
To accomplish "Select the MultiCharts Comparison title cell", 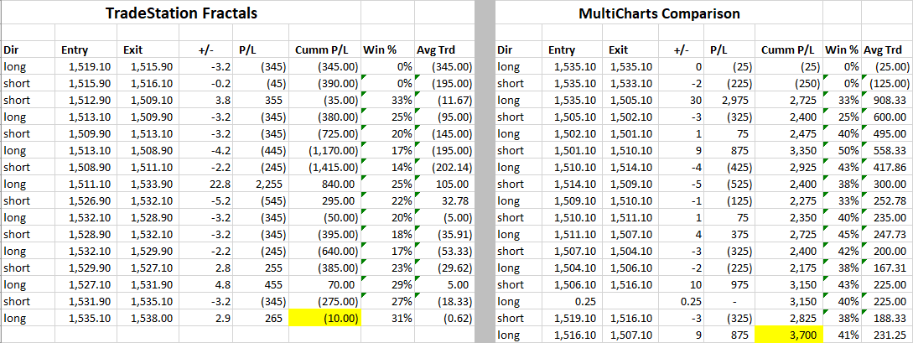I will tap(658, 13).
